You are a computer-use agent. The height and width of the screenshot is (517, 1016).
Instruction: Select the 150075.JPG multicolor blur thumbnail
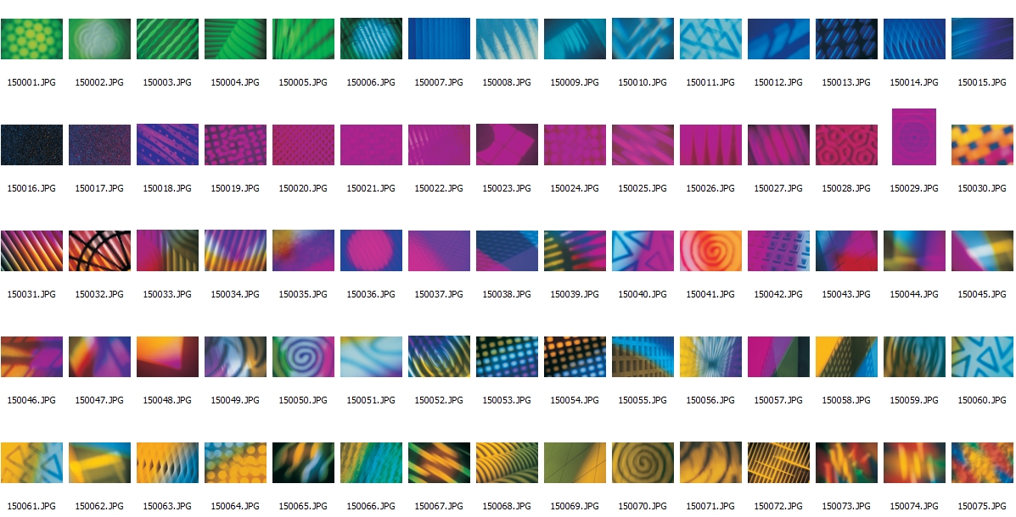pyautogui.click(x=982, y=463)
